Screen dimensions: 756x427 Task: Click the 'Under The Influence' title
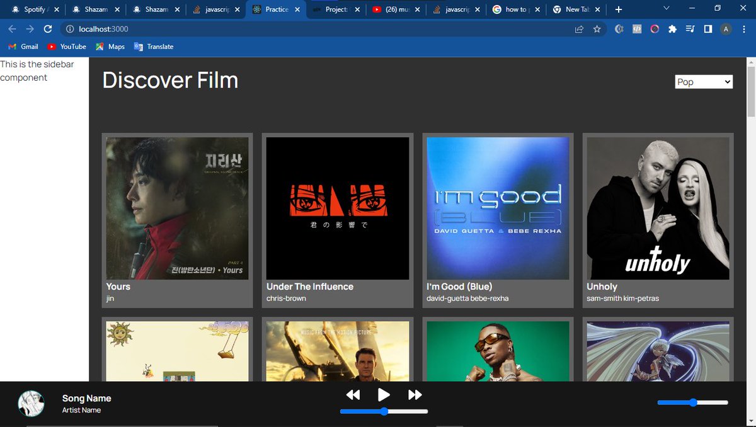point(310,287)
